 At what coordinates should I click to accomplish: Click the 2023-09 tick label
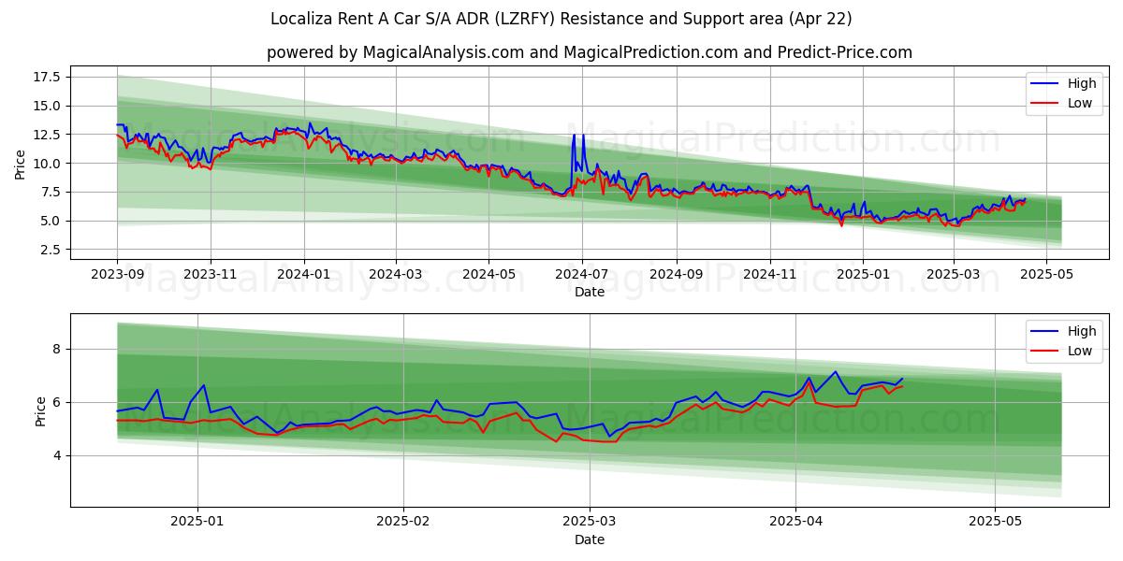click(117, 275)
